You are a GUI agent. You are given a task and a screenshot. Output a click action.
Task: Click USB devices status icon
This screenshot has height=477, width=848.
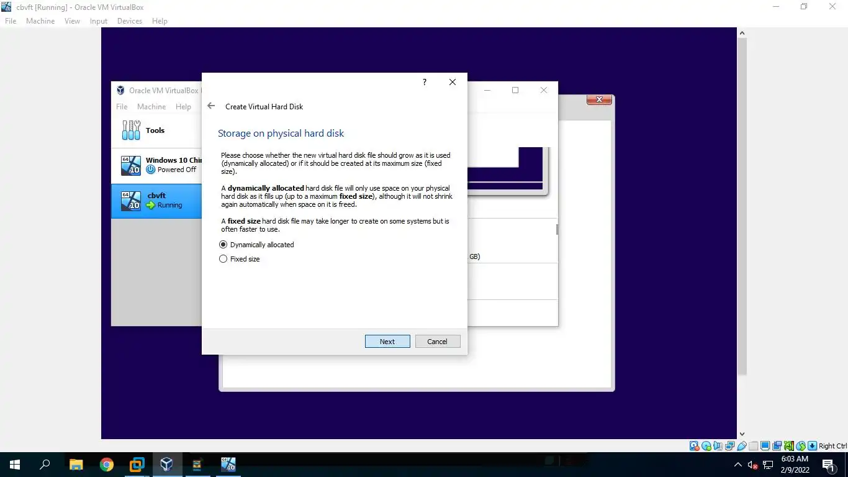(742, 446)
